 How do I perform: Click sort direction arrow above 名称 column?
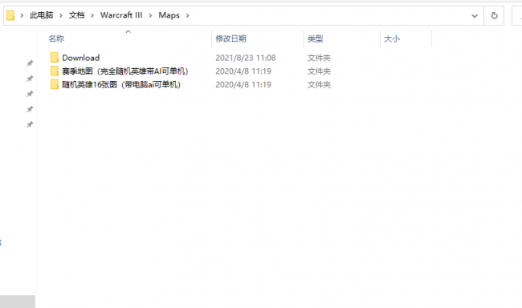[128, 31]
